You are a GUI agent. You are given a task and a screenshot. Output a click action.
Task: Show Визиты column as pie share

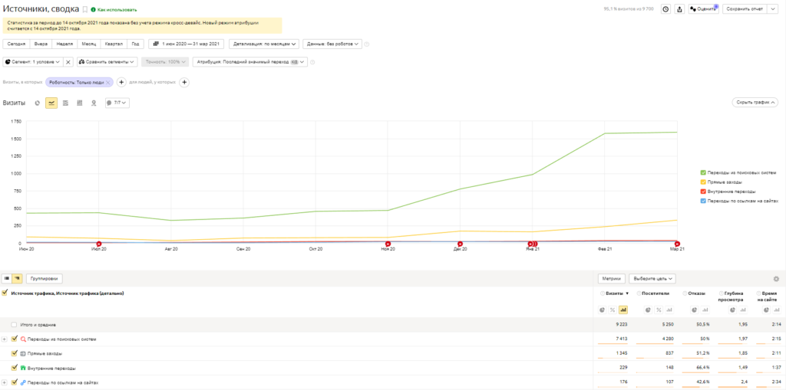tap(603, 310)
